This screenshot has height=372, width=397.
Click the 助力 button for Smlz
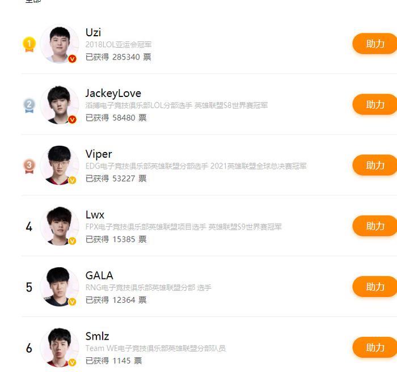(375, 348)
